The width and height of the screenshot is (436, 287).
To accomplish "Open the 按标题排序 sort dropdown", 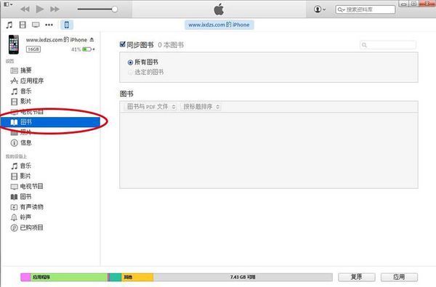I will (201, 107).
